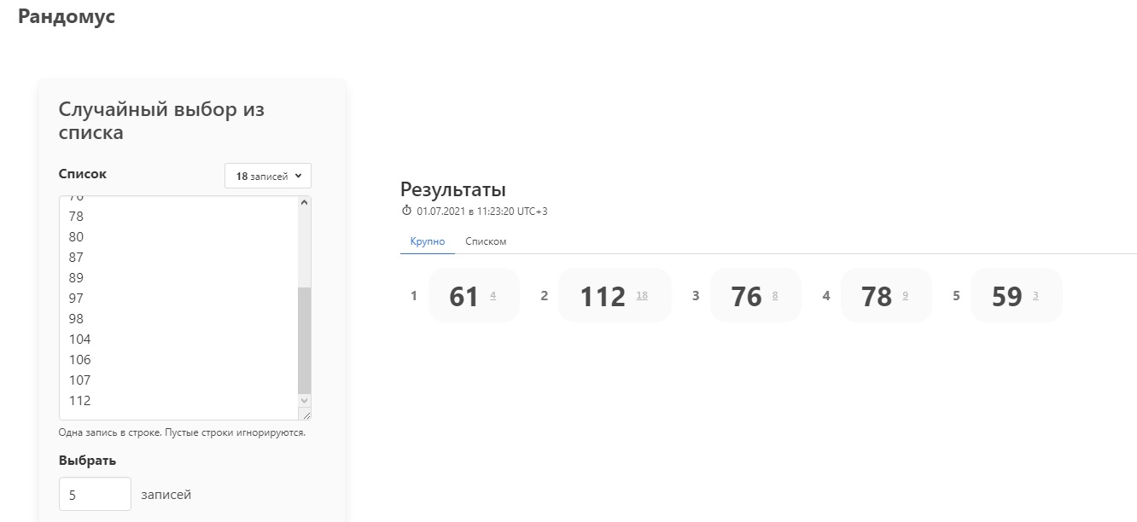Viewport: 1137px width, 522px height.
Task: Click the line 104 in the list
Action: pyautogui.click(x=80, y=339)
